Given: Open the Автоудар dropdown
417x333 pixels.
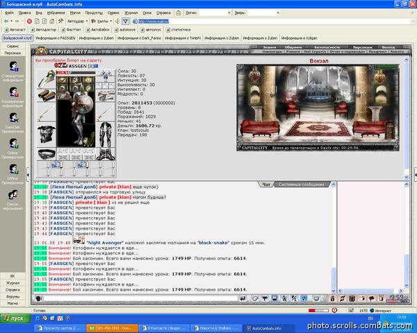Looking at the screenshot, I should [x=77, y=22].
